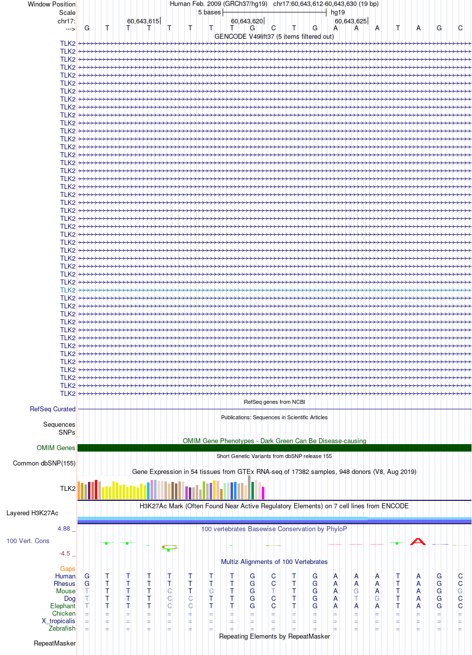Click the 60,643,620 position marker
This screenshot has width=472, height=655.
click(247, 21)
